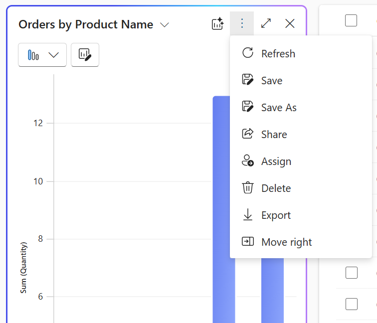The width and height of the screenshot is (377, 323).
Task: Expand the chart to full screen
Action: 266,23
